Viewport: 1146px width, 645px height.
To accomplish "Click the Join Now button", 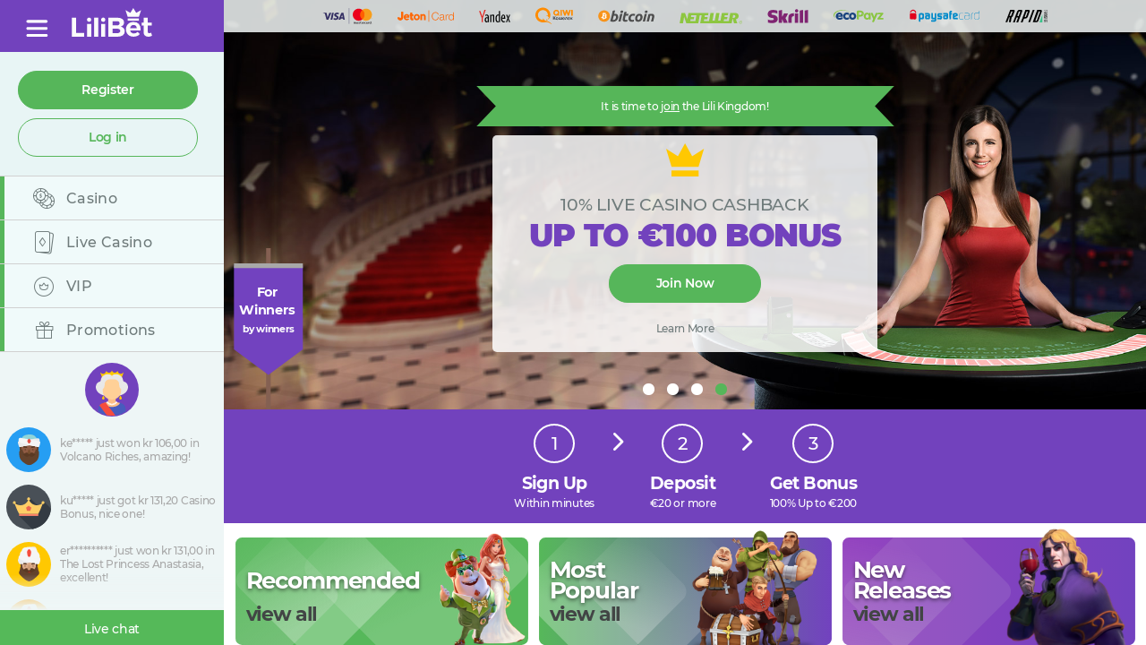I will tap(685, 283).
